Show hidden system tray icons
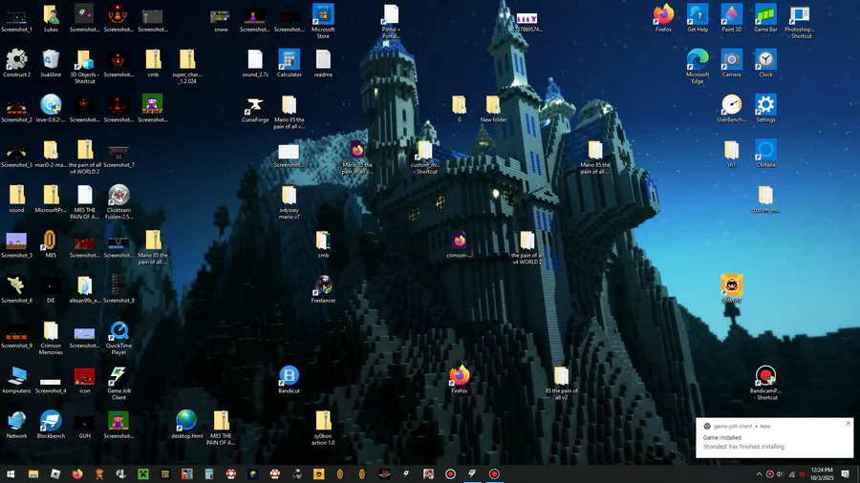This screenshot has width=860, height=483. [759, 474]
